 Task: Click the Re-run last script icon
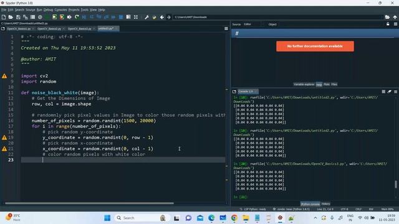coord(77,17)
